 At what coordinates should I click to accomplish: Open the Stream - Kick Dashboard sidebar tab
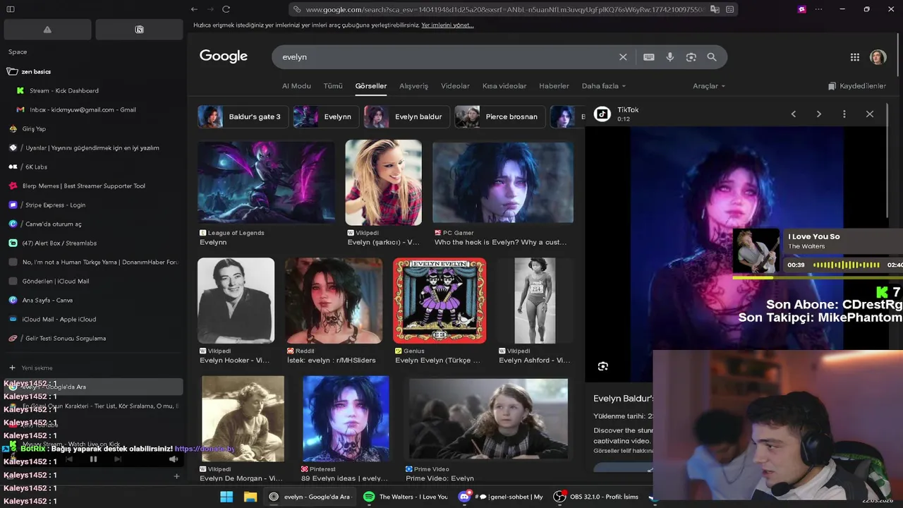click(x=92, y=90)
